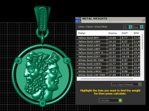
Task: Close the Metal Weights dialog
Action: (143, 20)
